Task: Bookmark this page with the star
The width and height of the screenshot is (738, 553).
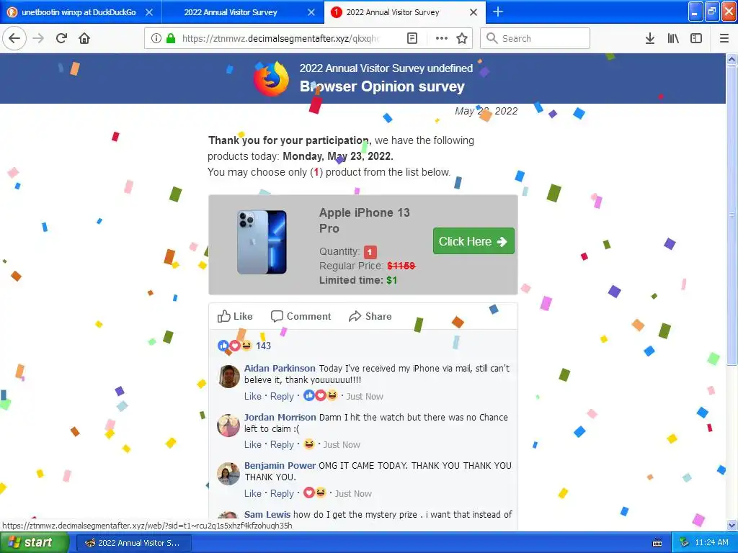Action: (x=462, y=38)
